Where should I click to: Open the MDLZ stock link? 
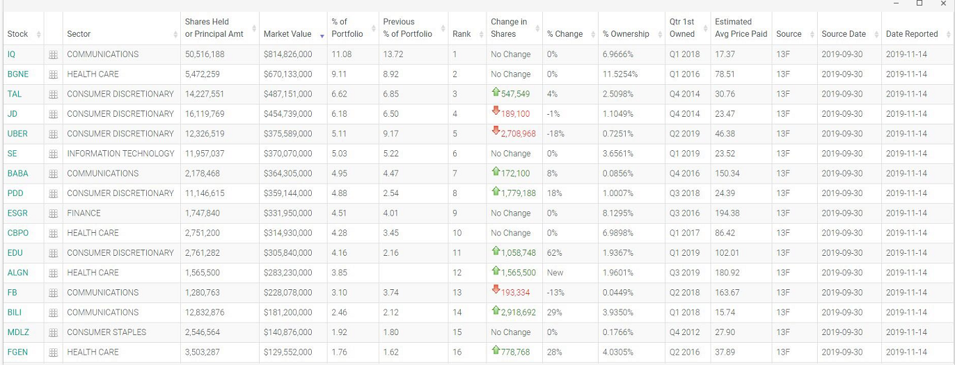click(18, 332)
